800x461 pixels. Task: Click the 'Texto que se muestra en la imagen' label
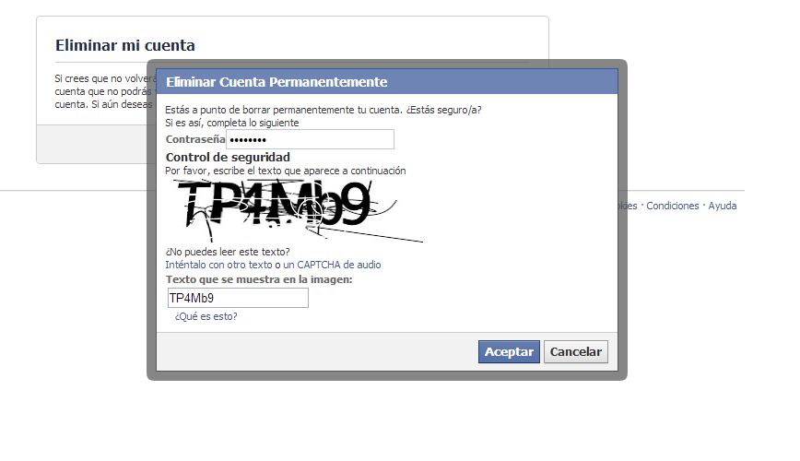point(259,279)
